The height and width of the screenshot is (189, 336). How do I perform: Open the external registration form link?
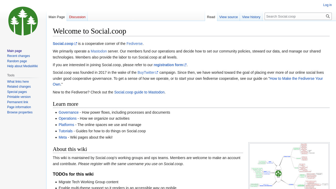168,65
